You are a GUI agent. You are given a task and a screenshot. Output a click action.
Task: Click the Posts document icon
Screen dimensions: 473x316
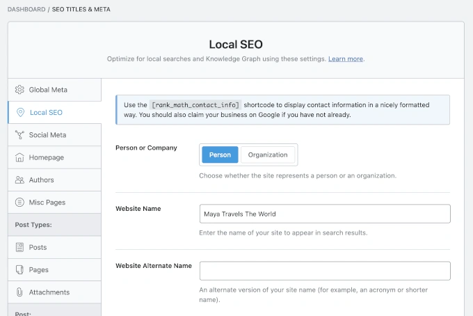tap(19, 247)
